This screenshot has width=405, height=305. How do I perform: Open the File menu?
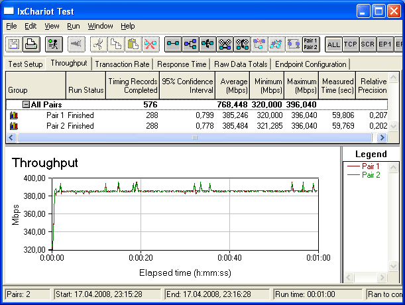tap(11, 26)
